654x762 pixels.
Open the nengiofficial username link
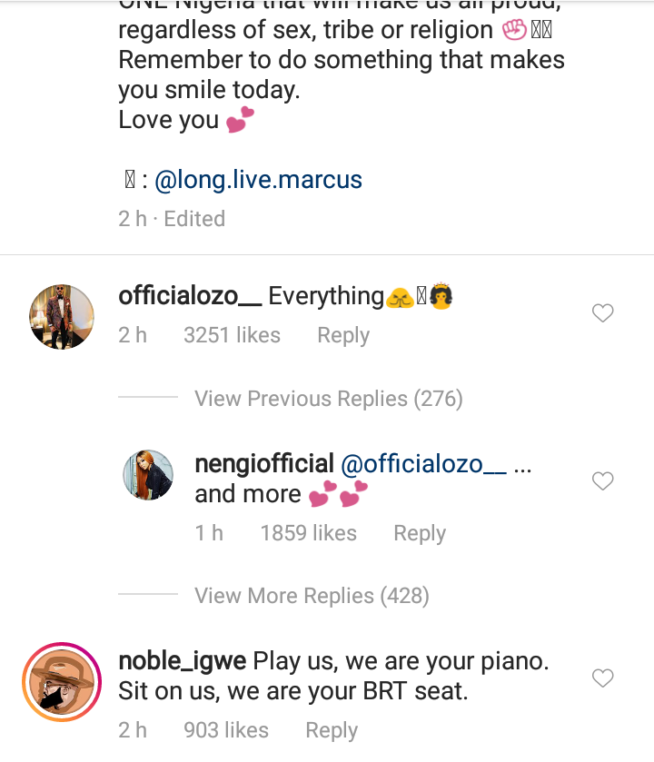264,464
